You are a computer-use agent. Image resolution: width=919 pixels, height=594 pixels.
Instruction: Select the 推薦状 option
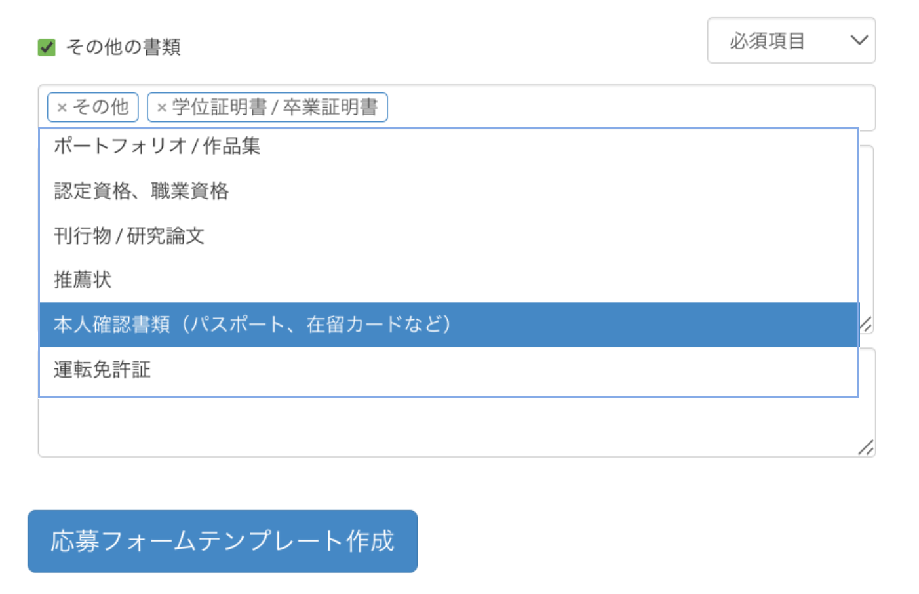click(83, 280)
